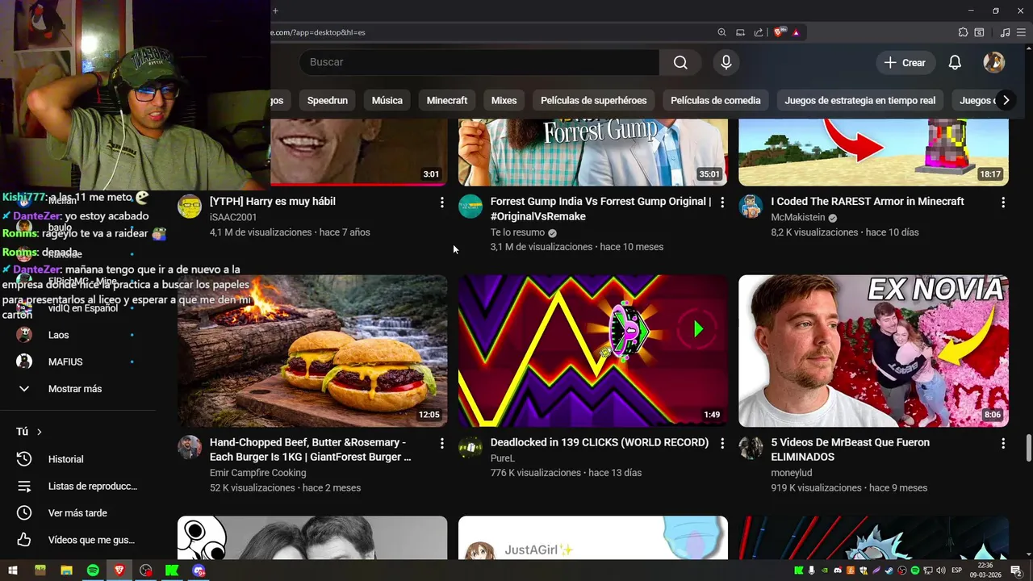
Task: Go to Emir Campfire Cooking channel name
Action: click(x=257, y=473)
